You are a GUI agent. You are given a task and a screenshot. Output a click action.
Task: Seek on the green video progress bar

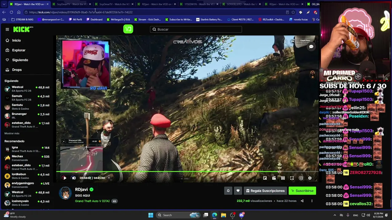pyautogui.click(x=187, y=172)
